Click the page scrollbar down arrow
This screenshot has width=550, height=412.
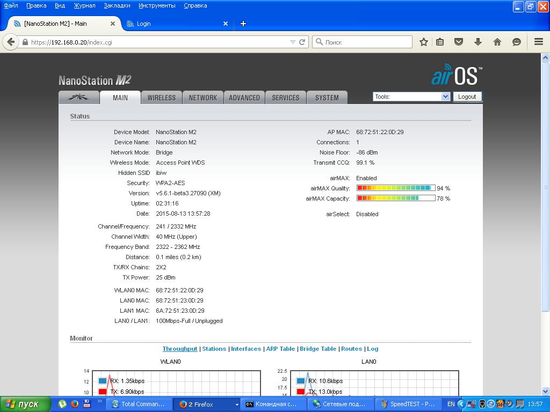coord(545,391)
